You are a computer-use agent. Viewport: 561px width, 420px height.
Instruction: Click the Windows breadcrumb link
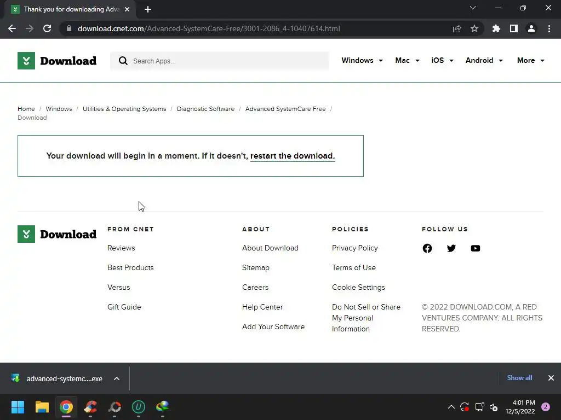point(59,109)
